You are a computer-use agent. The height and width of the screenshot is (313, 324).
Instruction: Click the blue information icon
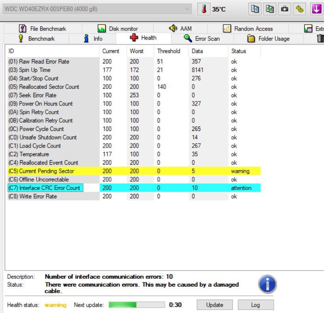pyautogui.click(x=267, y=284)
